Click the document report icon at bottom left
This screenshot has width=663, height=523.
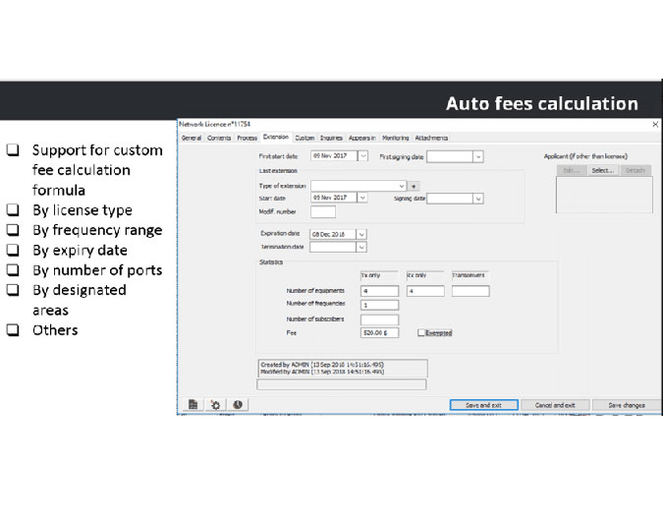pyautogui.click(x=193, y=404)
